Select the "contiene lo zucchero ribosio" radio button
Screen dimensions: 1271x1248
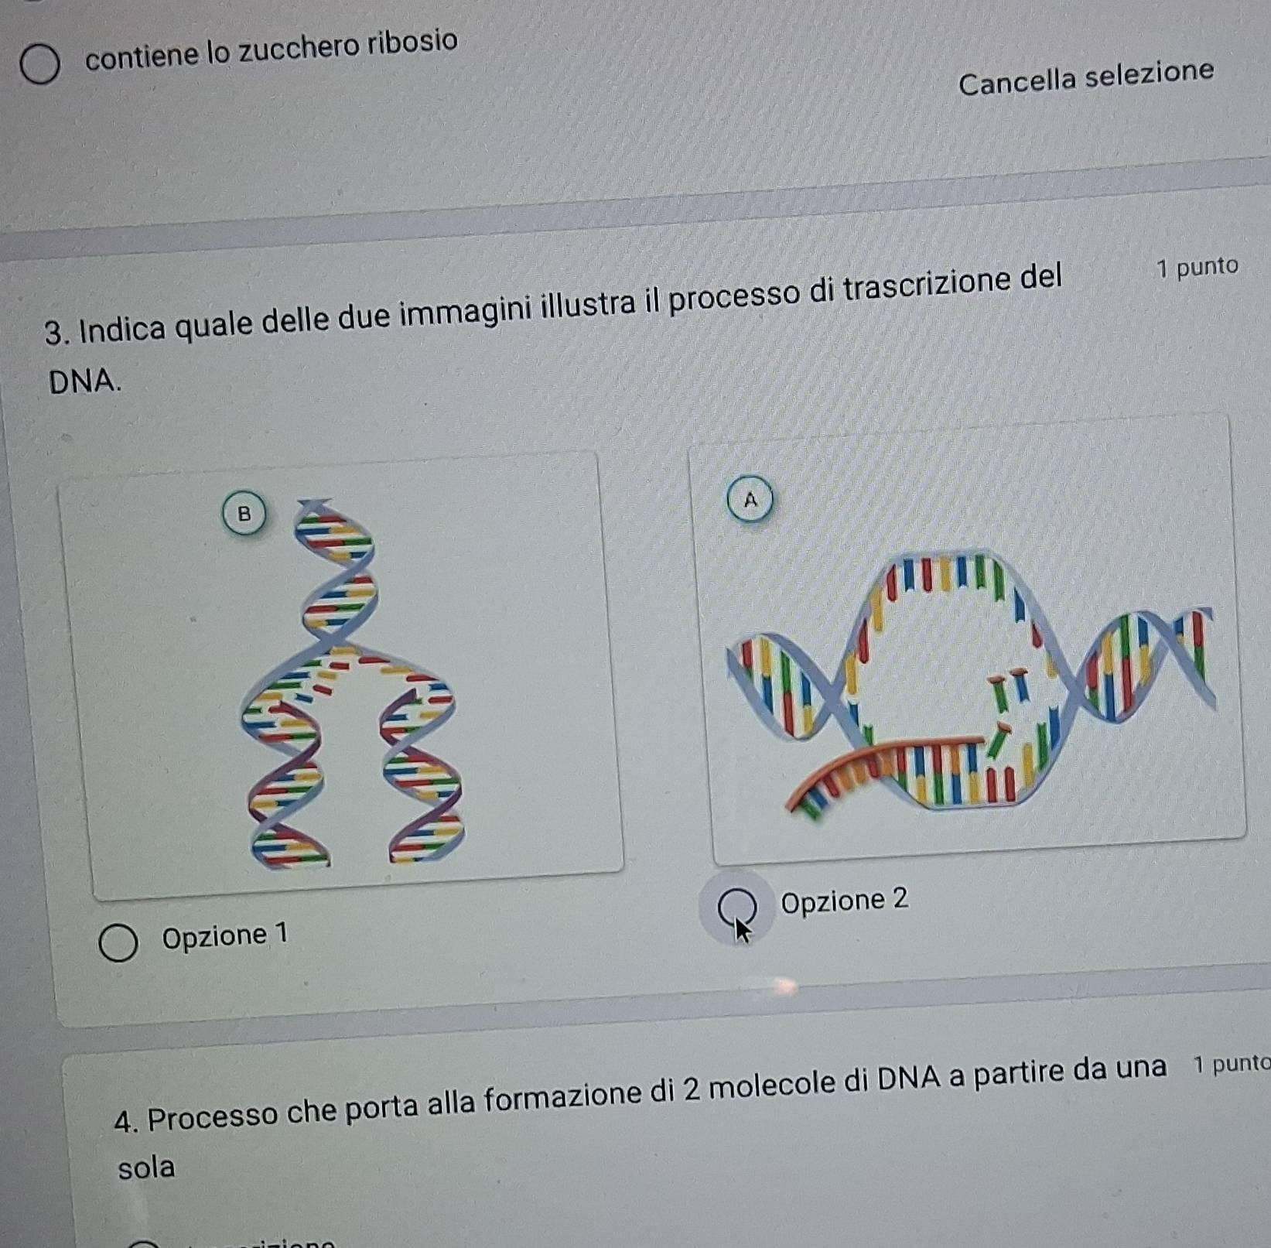[40, 64]
